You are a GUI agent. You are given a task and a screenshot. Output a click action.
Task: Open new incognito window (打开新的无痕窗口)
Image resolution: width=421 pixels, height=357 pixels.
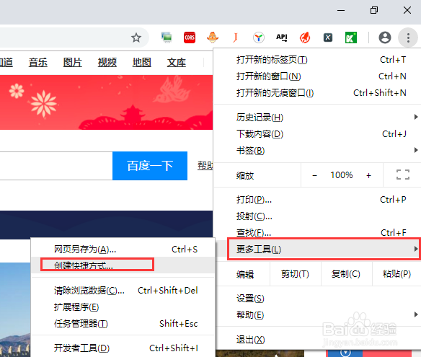318,93
